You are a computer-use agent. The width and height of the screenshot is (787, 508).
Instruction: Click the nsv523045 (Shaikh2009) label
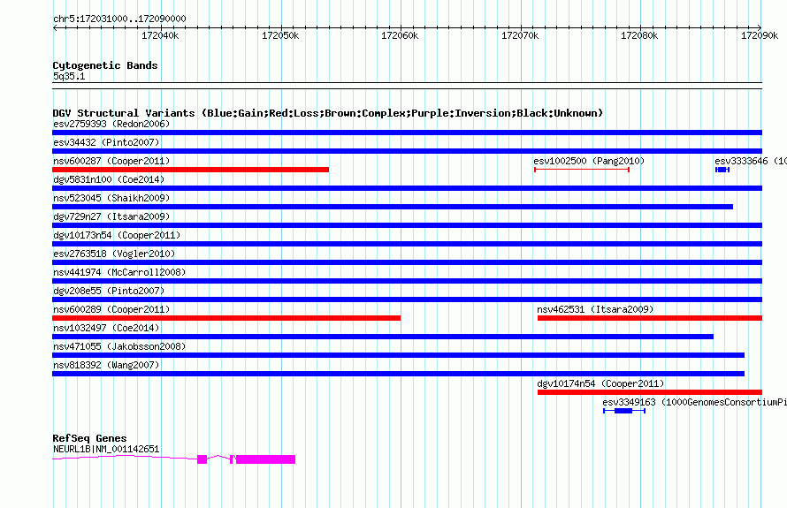click(111, 198)
